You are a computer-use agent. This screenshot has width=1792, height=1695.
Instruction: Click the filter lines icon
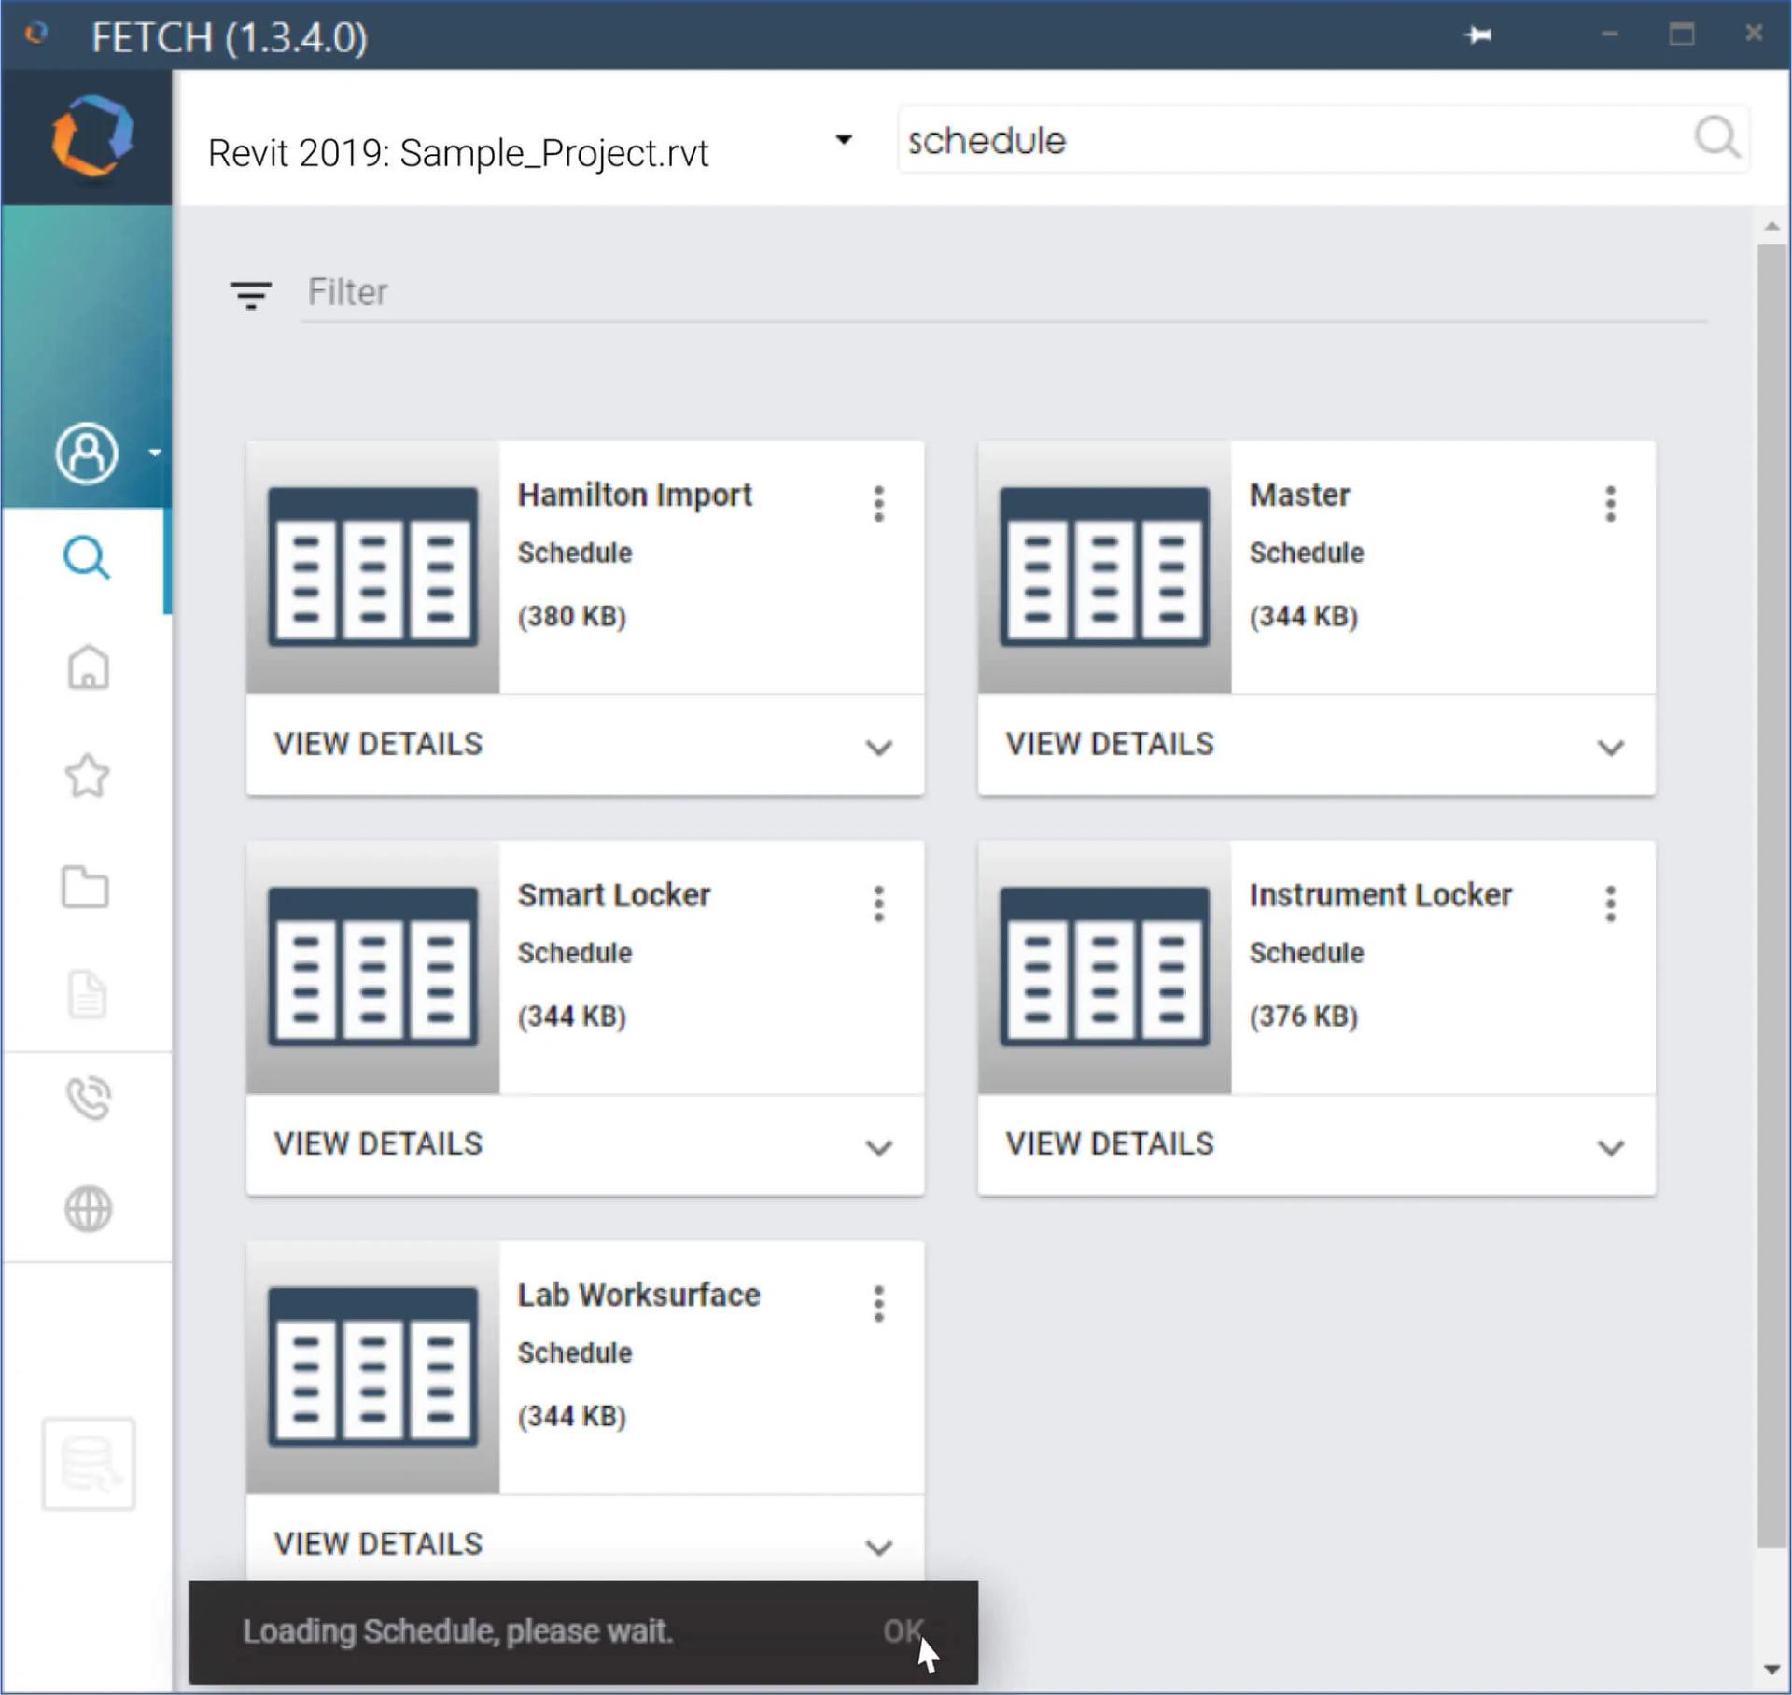pyautogui.click(x=250, y=294)
